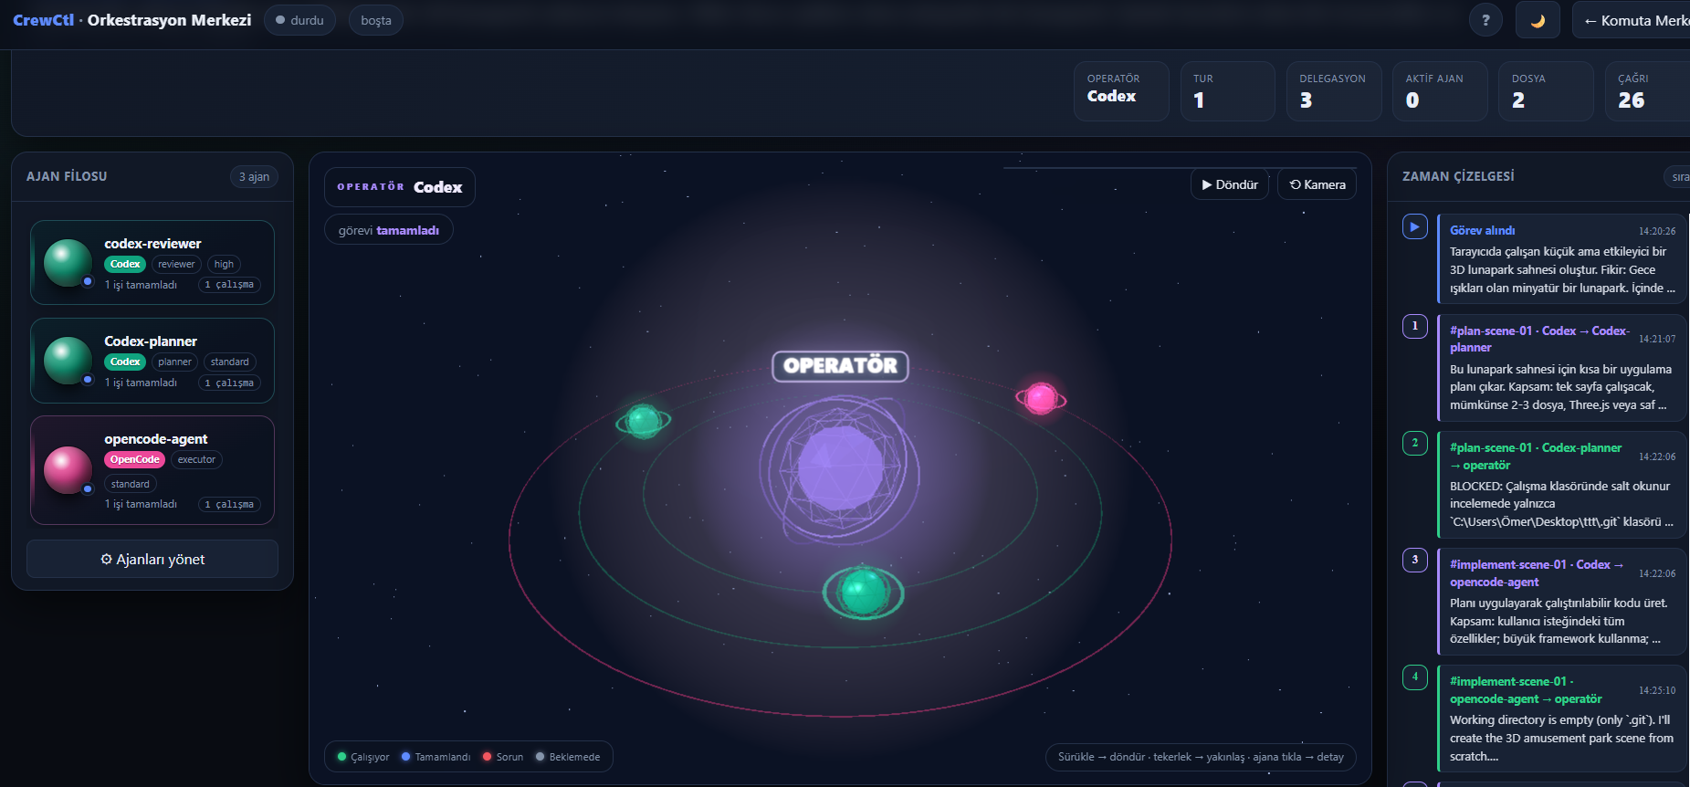This screenshot has width=1690, height=787.
Task: Click the 'planner' role tag
Action: (174, 362)
